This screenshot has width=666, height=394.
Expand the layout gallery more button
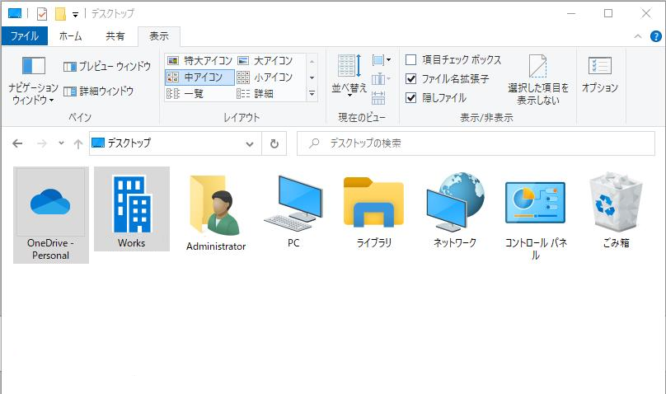coord(312,94)
